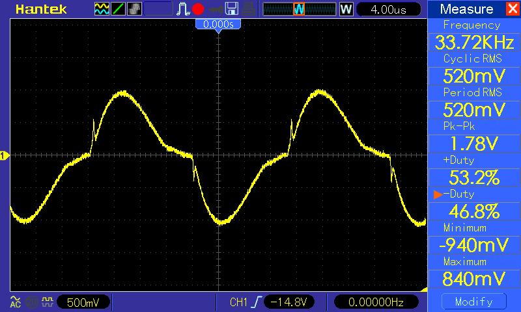Click the W window mode icon
This screenshot has width=521, height=312.
[346, 9]
